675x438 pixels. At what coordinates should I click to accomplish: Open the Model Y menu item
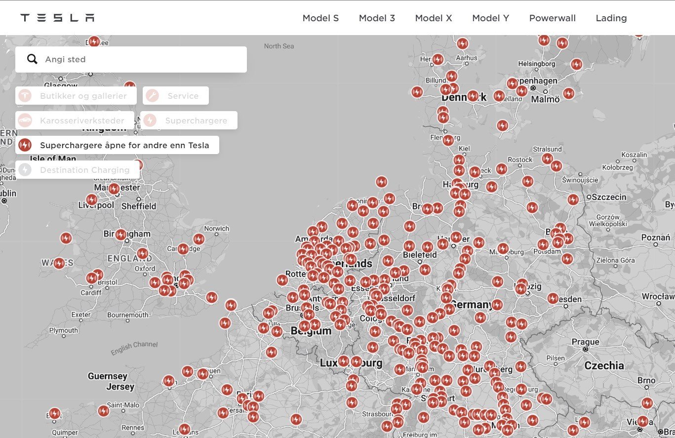pyautogui.click(x=491, y=18)
